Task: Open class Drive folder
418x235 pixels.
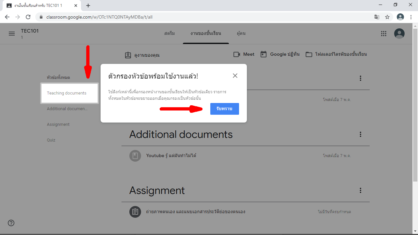Action: pos(336,54)
